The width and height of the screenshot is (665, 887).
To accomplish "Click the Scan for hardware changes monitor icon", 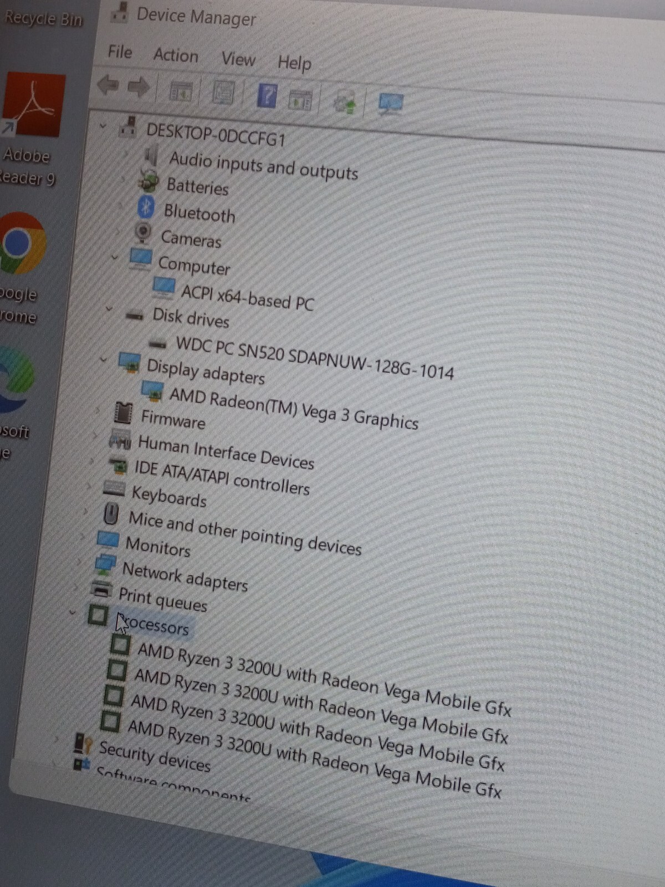I will click(x=391, y=104).
